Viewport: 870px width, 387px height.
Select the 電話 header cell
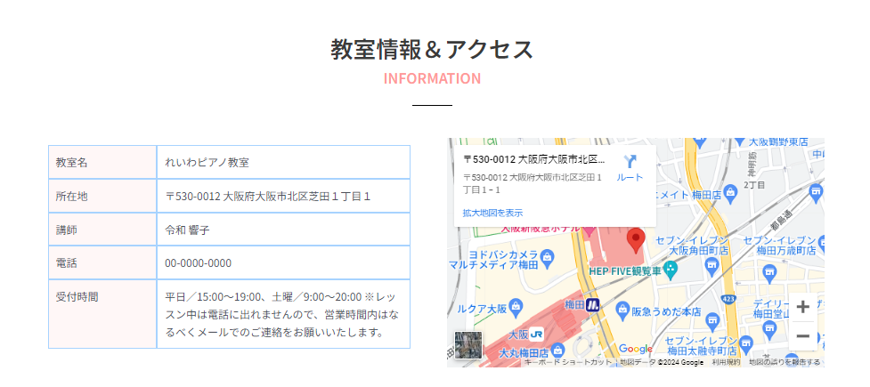[x=102, y=262]
